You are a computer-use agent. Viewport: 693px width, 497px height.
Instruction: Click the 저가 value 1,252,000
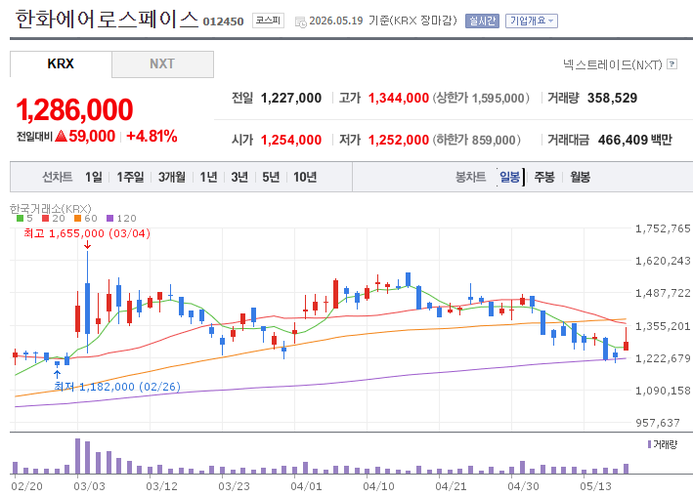coord(398,140)
